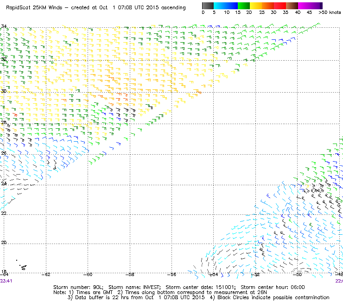The height and width of the screenshot is (301, 343).
Task: Click the '10' legend scale label
Action: point(227,13)
